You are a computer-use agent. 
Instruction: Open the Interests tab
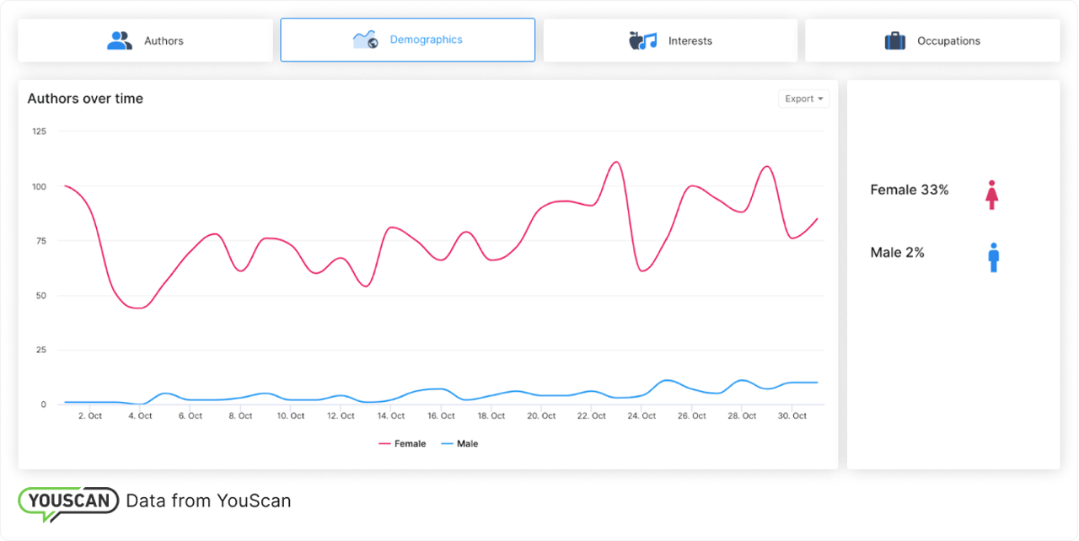(671, 39)
